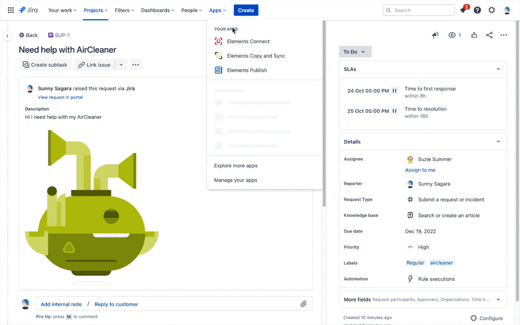Click the share issue icon
This screenshot has width=520, height=325.
tap(489, 35)
